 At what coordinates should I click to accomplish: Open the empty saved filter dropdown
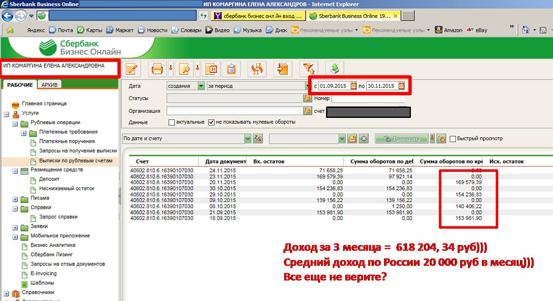(x=342, y=139)
